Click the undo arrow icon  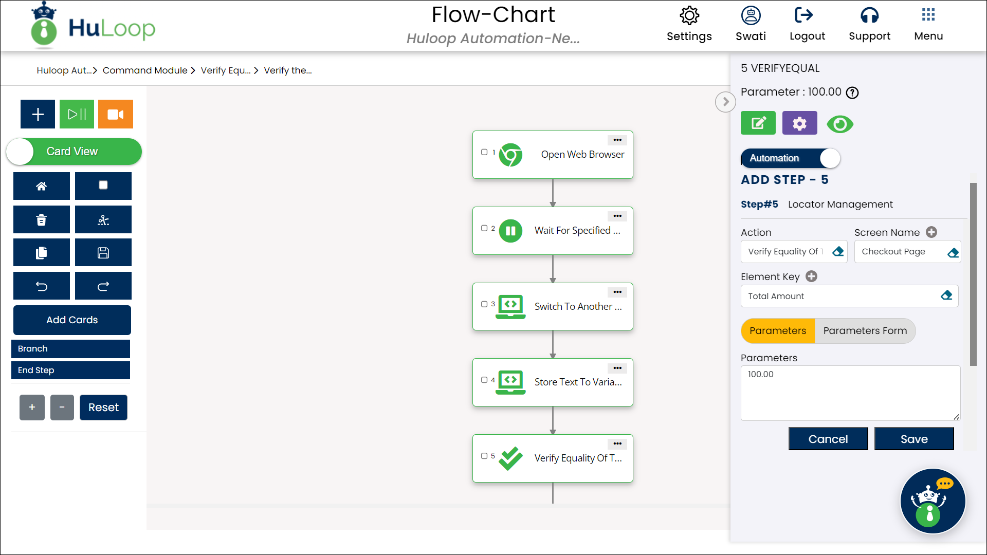tap(41, 286)
